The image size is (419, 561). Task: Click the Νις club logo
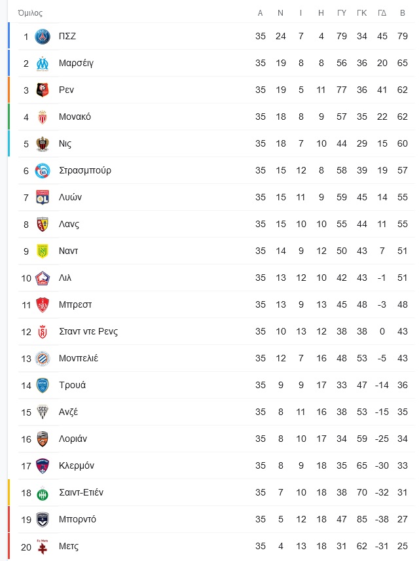pos(43,144)
